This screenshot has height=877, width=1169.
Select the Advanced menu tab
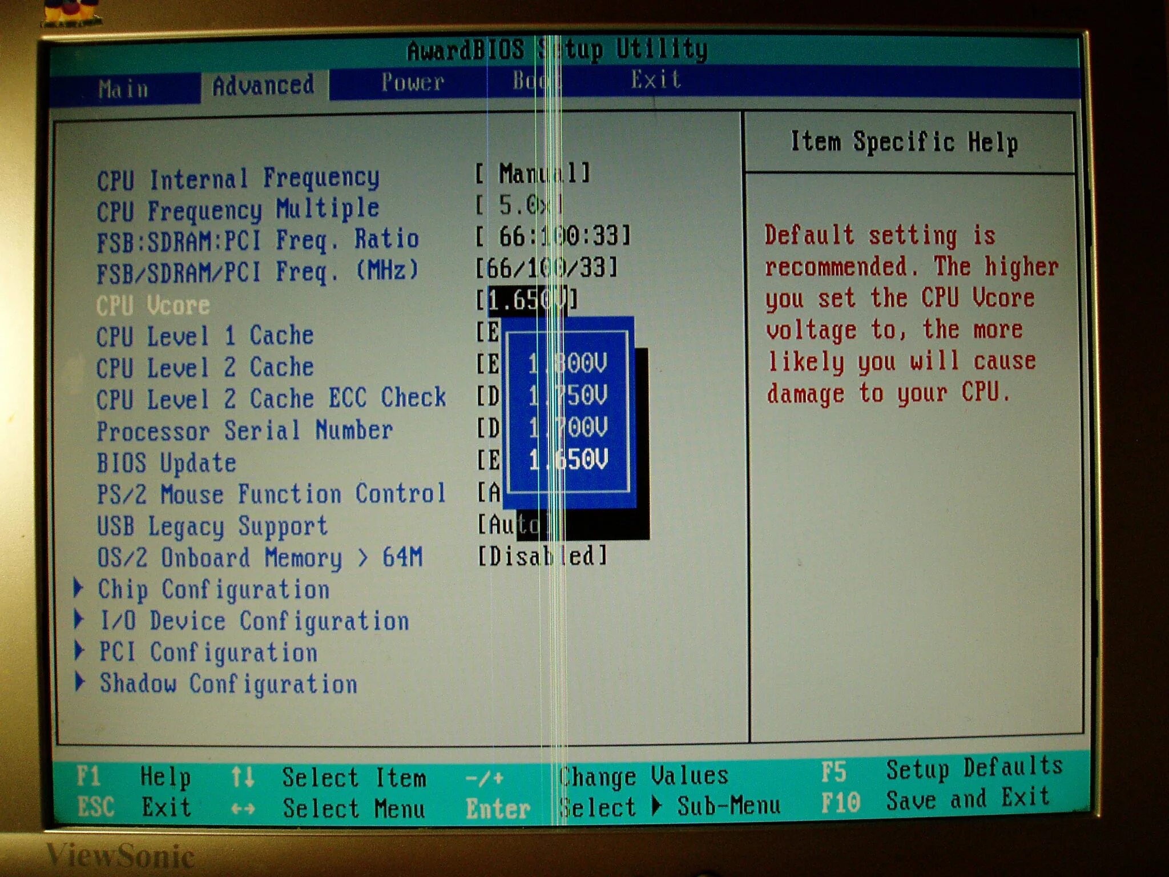[x=264, y=86]
